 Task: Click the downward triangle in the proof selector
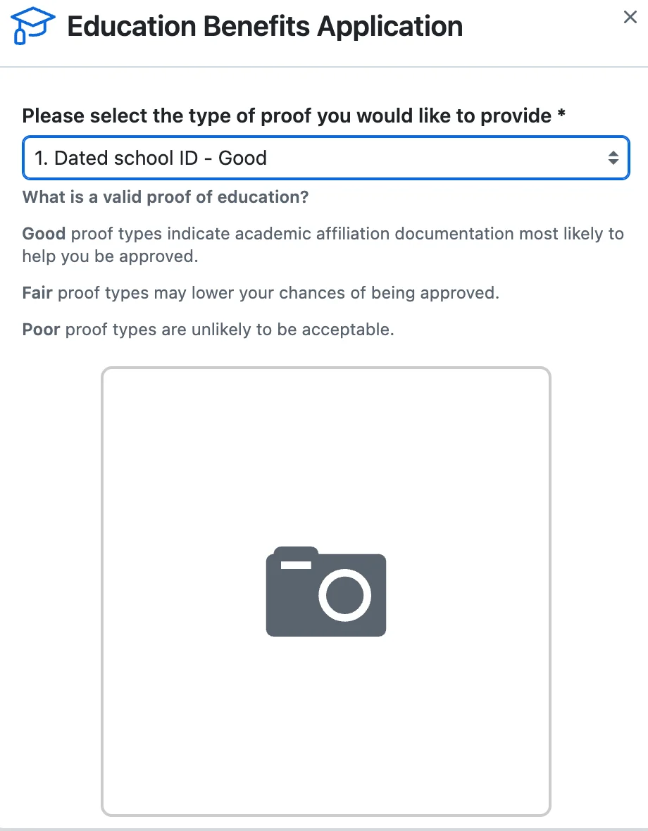click(x=613, y=162)
